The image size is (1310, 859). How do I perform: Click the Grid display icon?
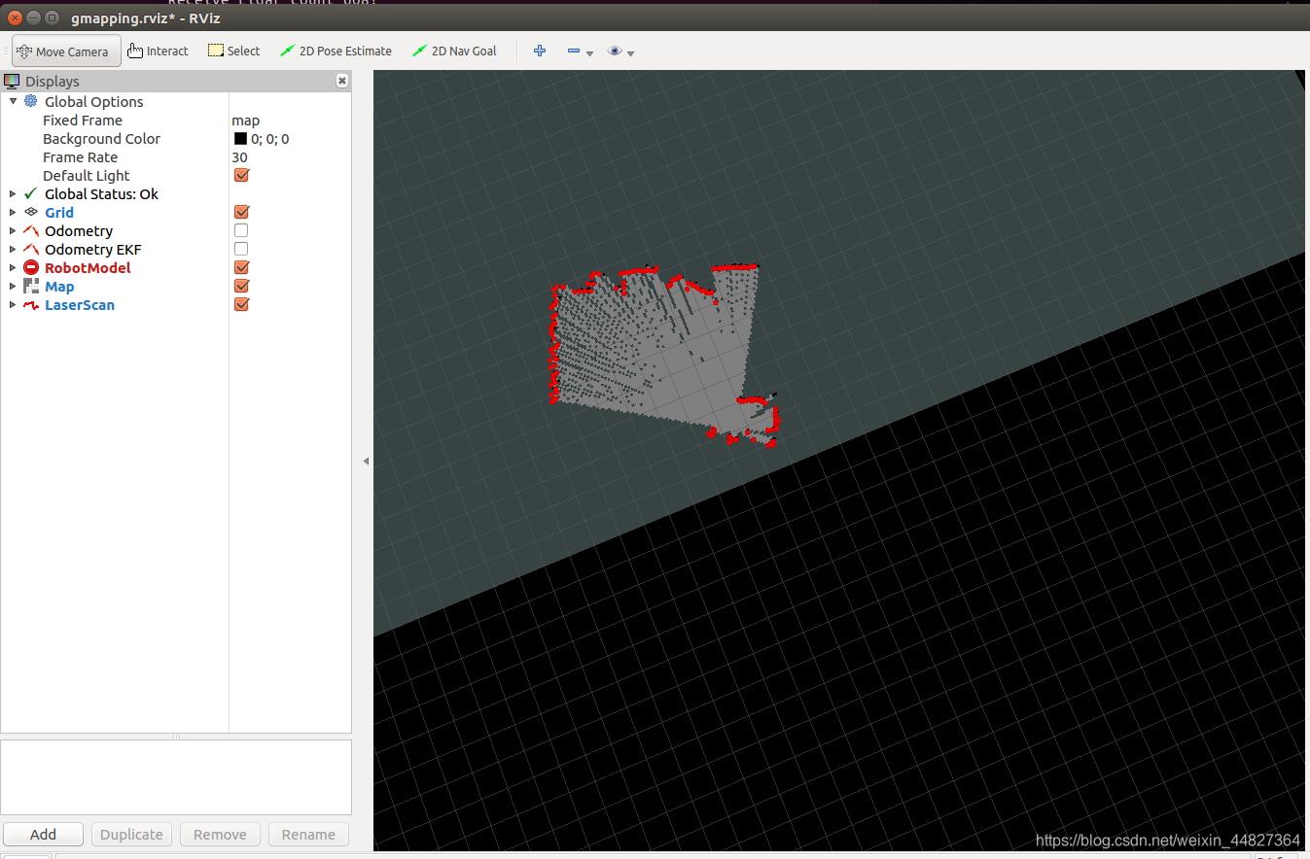tap(31, 212)
